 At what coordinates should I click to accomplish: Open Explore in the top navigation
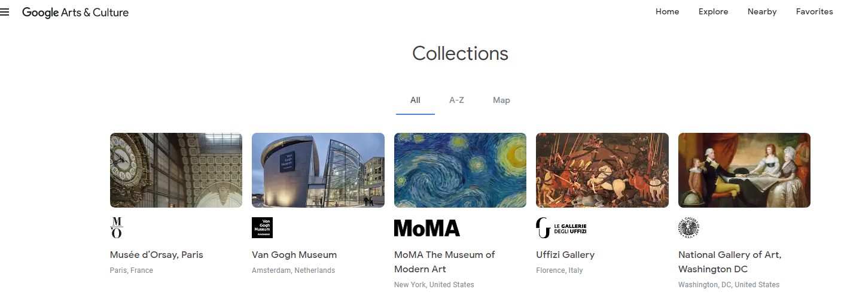(x=713, y=11)
